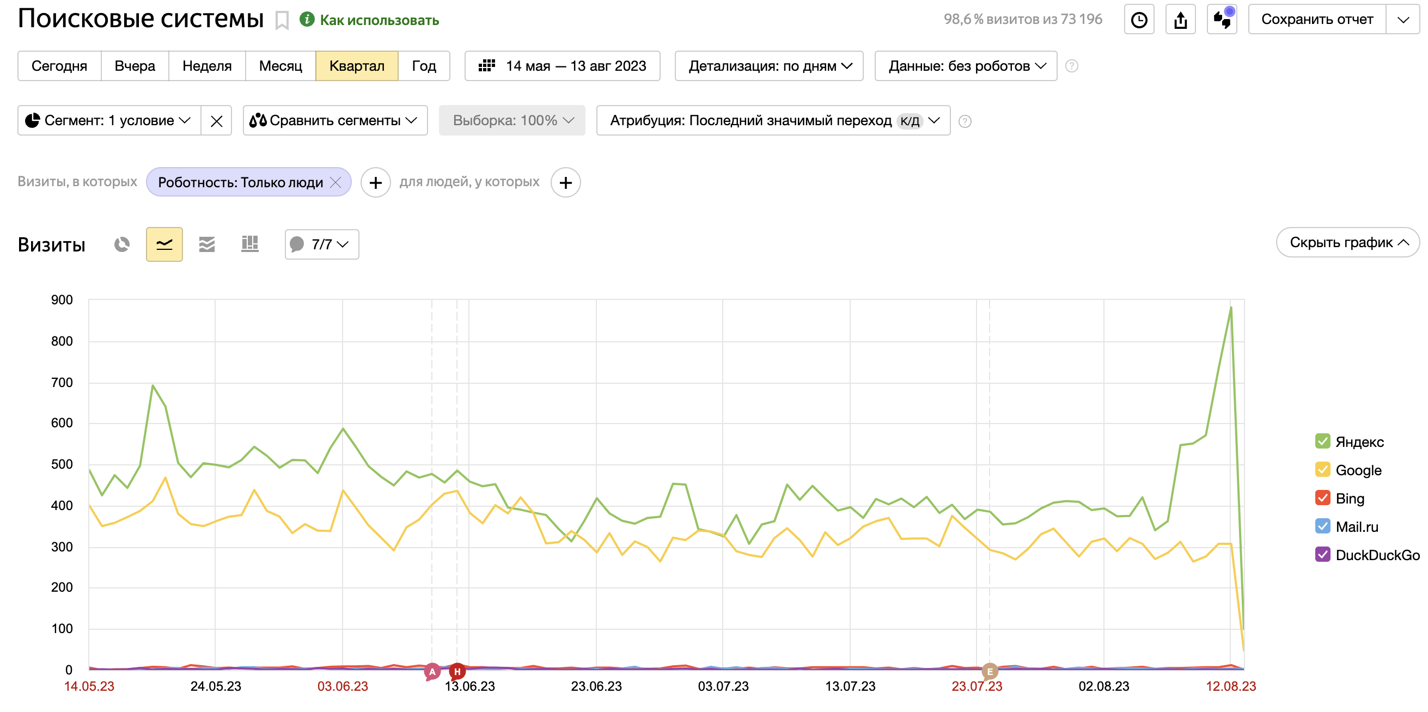Switch to stacked area chart view
Viewport: 1428px width, 712px height.
[207, 244]
